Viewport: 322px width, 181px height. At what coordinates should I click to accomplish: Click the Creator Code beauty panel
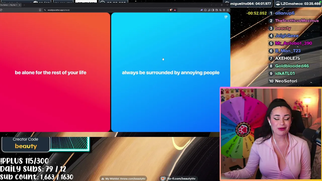pyautogui.click(x=26, y=144)
